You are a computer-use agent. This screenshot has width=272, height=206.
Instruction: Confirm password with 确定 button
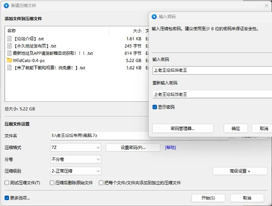click(235, 128)
